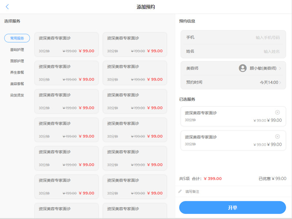This screenshot has width=292, height=219.
Task: Click the total amount ¥399.00
Action: tap(213, 179)
